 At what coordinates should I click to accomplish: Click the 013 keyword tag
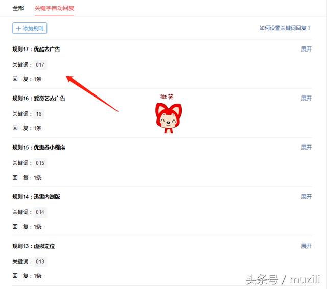(40, 262)
